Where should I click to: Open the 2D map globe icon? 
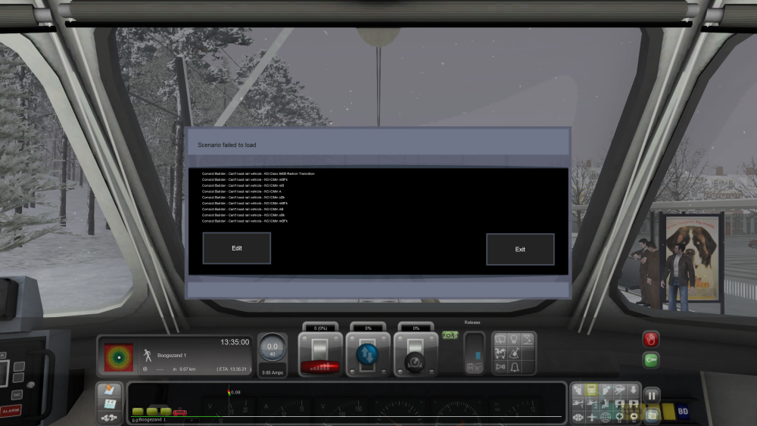click(606, 417)
